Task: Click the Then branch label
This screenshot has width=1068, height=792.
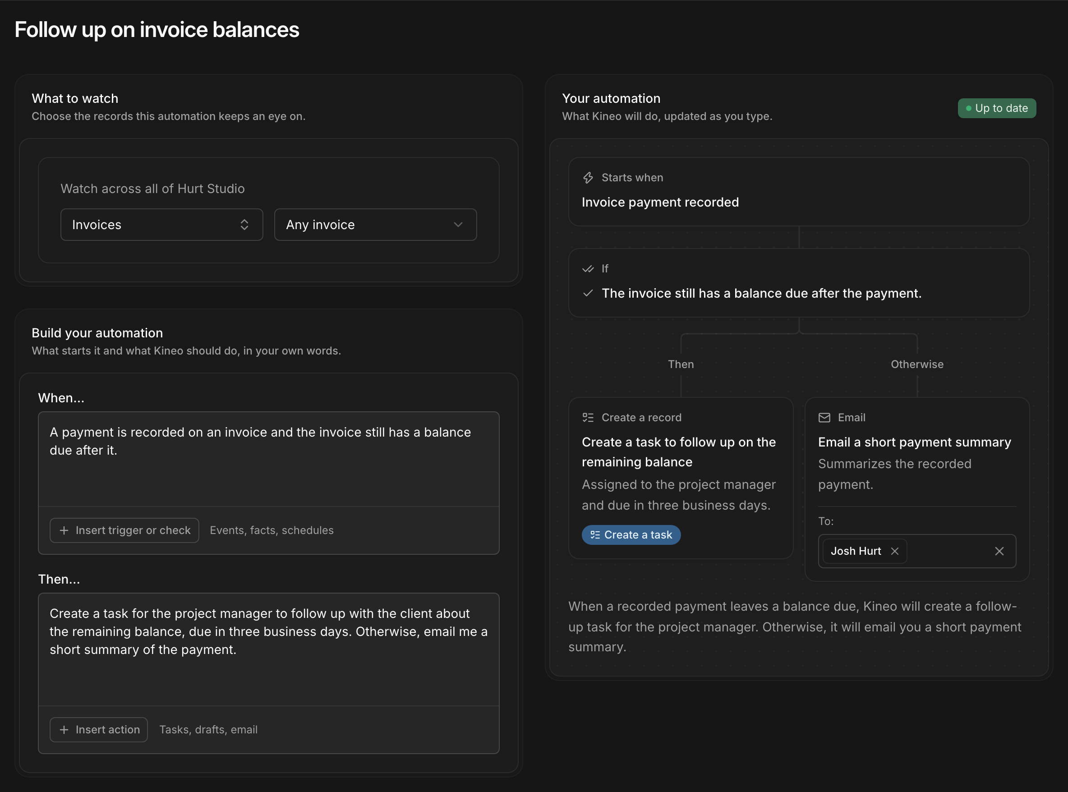Action: tap(681, 364)
